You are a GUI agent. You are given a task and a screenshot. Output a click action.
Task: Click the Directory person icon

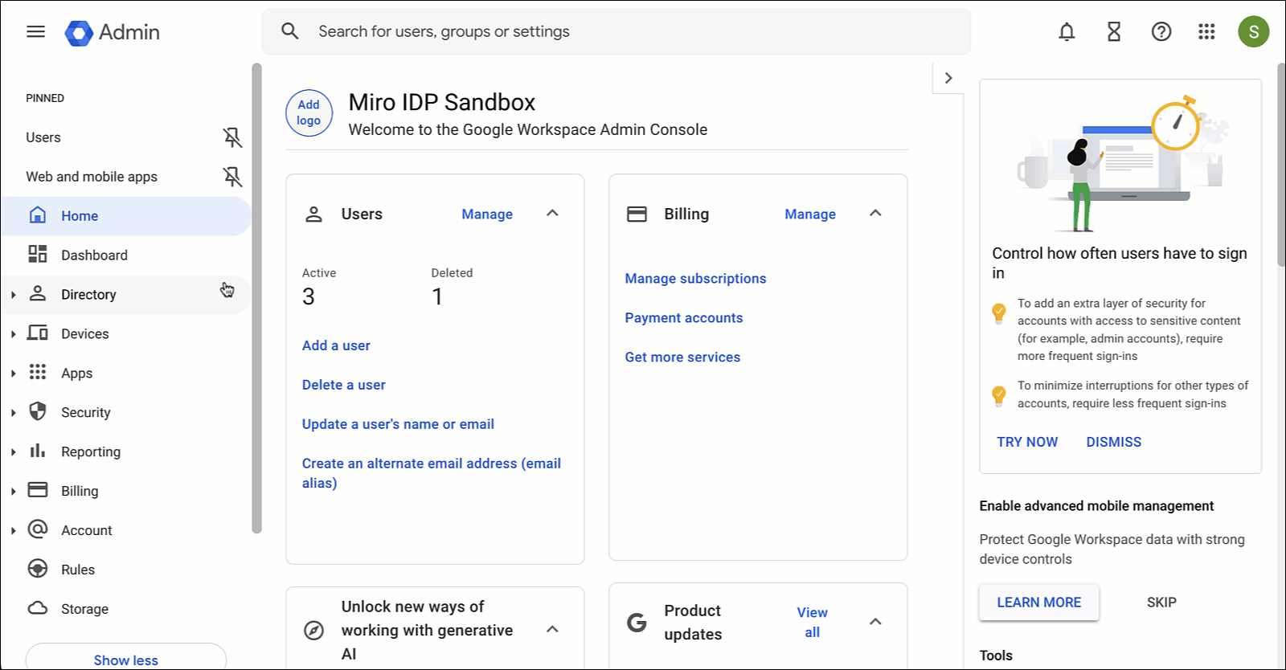38,294
